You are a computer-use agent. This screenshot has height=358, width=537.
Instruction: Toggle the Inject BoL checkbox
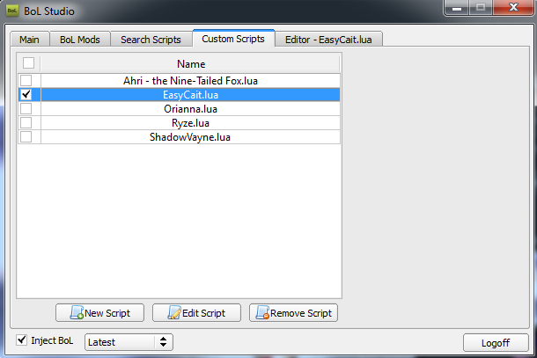22,340
